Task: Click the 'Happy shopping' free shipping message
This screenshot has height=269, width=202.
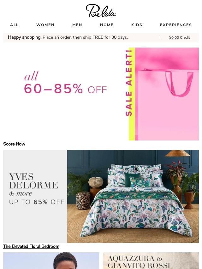Action: point(68,37)
